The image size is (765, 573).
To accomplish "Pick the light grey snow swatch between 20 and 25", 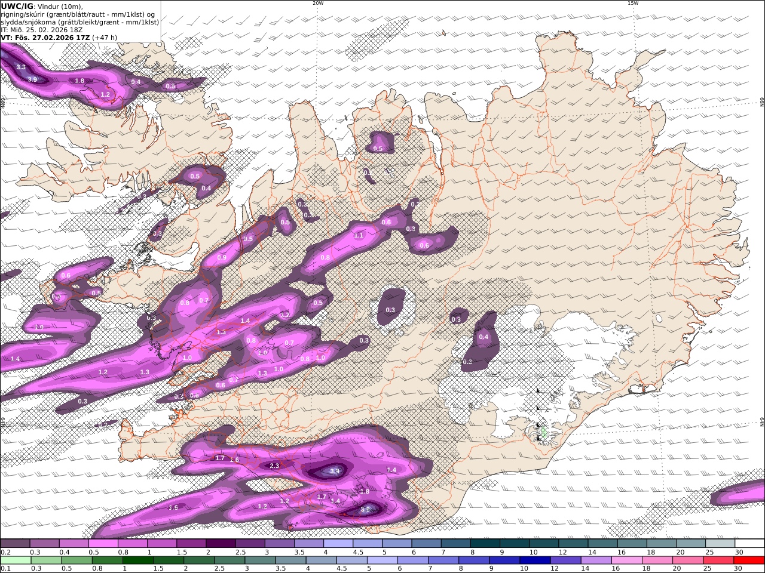I will coord(690,544).
